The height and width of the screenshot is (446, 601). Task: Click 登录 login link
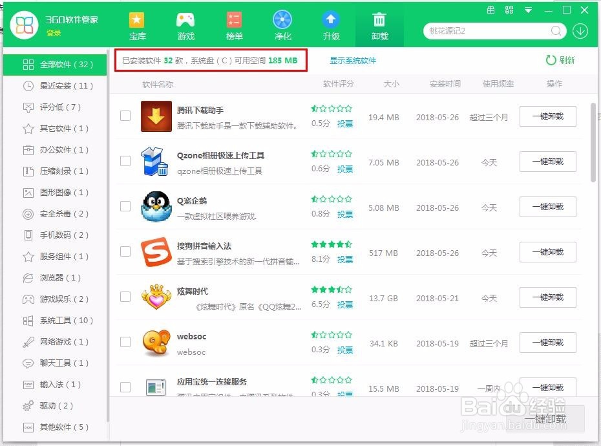[x=54, y=34]
